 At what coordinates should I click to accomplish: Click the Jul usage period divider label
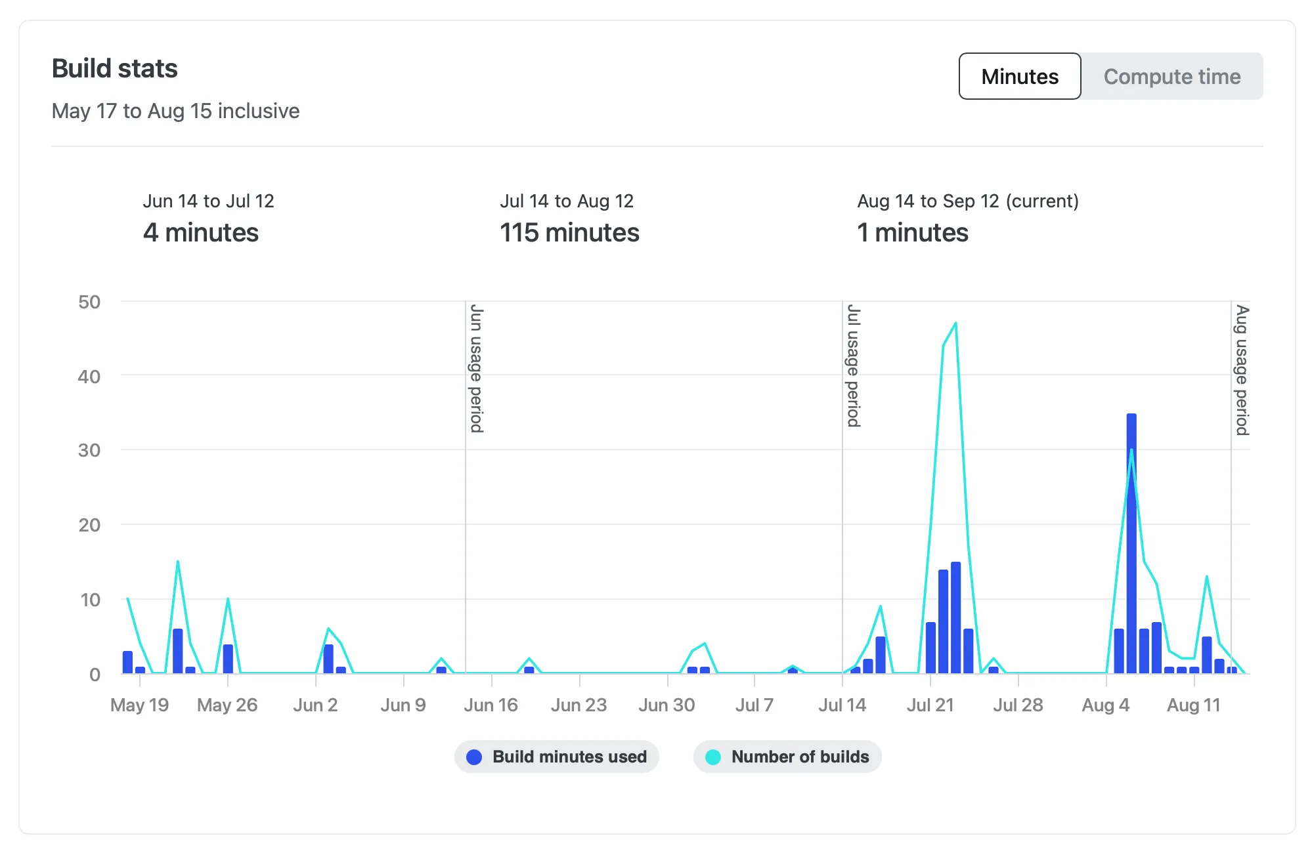[x=852, y=367]
